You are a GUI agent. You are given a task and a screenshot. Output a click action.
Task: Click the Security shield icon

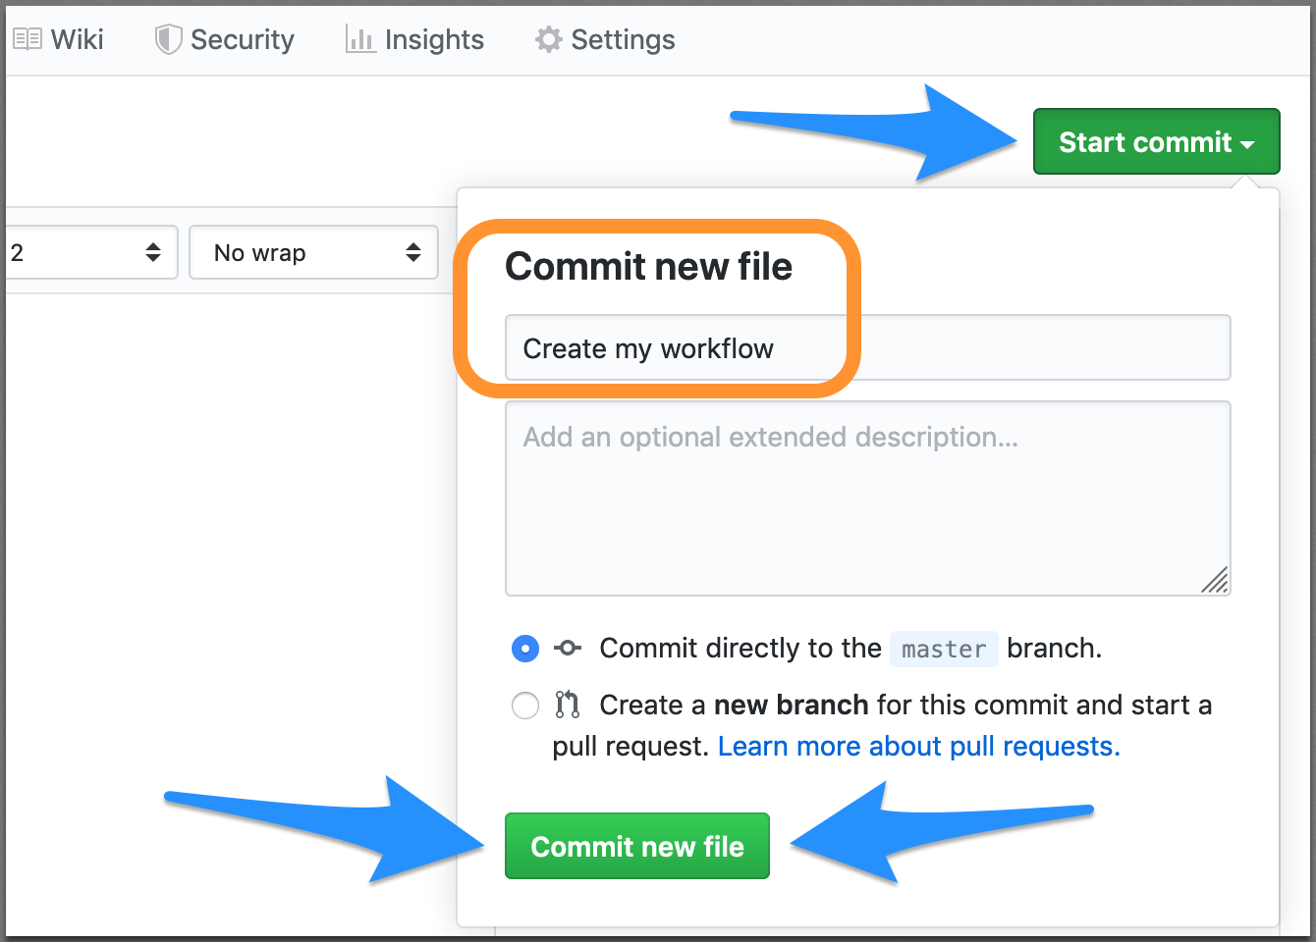(168, 38)
